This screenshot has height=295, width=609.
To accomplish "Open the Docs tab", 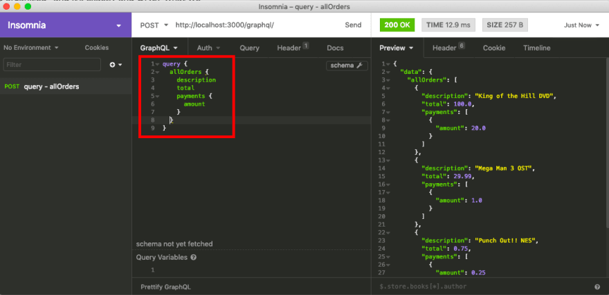I will [x=335, y=48].
